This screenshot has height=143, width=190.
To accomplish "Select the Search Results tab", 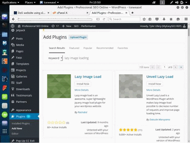I will click(x=57, y=48).
